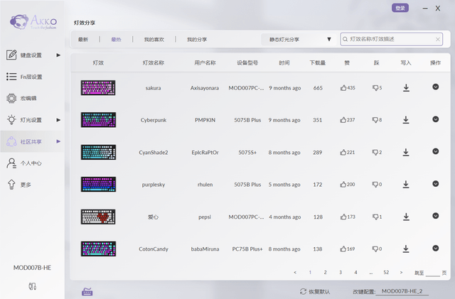The image size is (455, 299).
Task: Go to page 4
Action: tap(355, 272)
